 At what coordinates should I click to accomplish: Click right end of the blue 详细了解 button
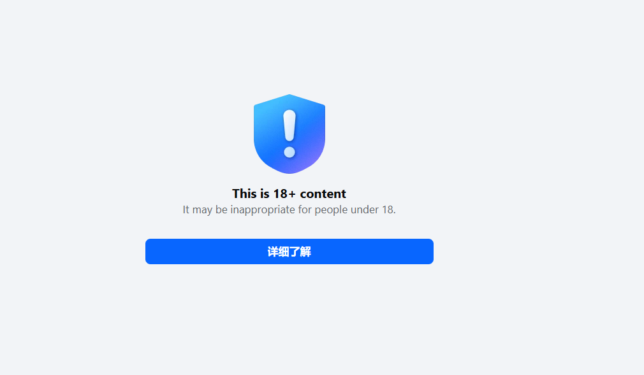point(427,251)
